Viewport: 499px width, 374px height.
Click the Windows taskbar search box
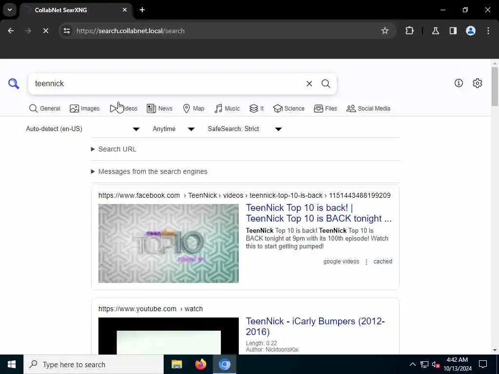[94, 364]
